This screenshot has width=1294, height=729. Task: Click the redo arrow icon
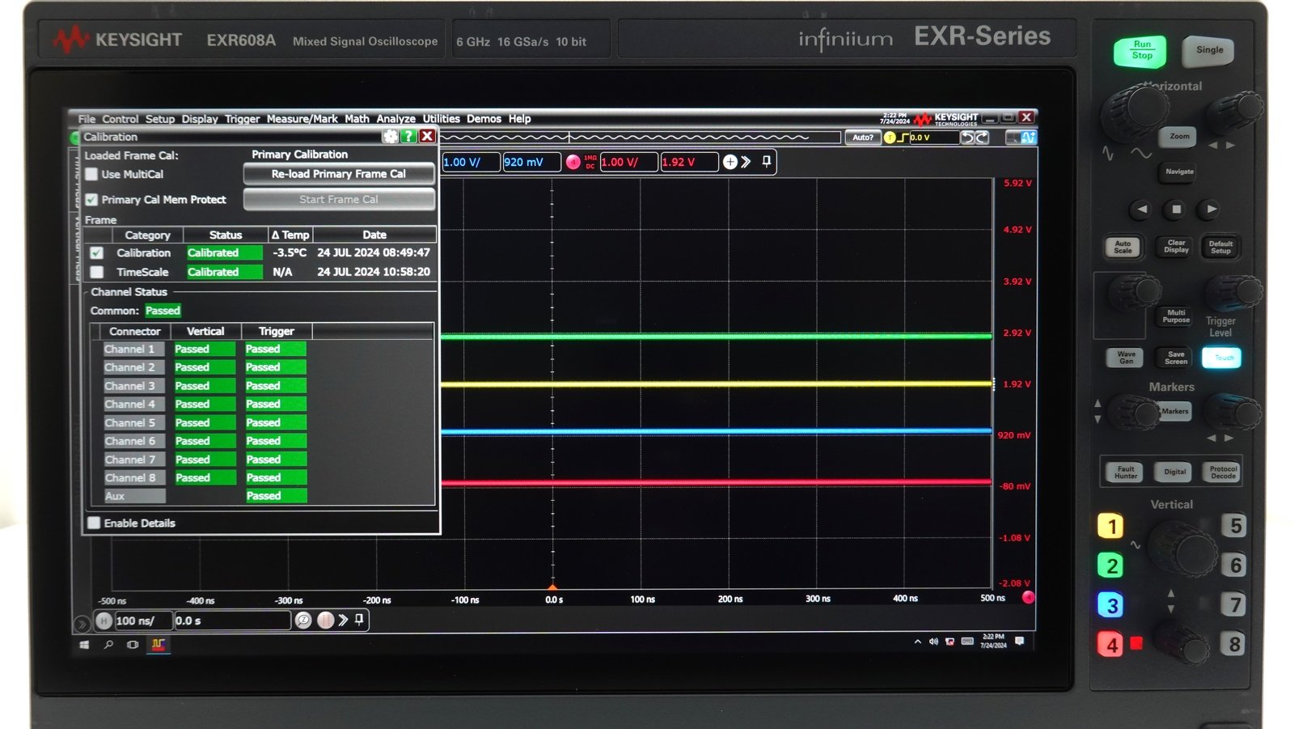tap(982, 138)
